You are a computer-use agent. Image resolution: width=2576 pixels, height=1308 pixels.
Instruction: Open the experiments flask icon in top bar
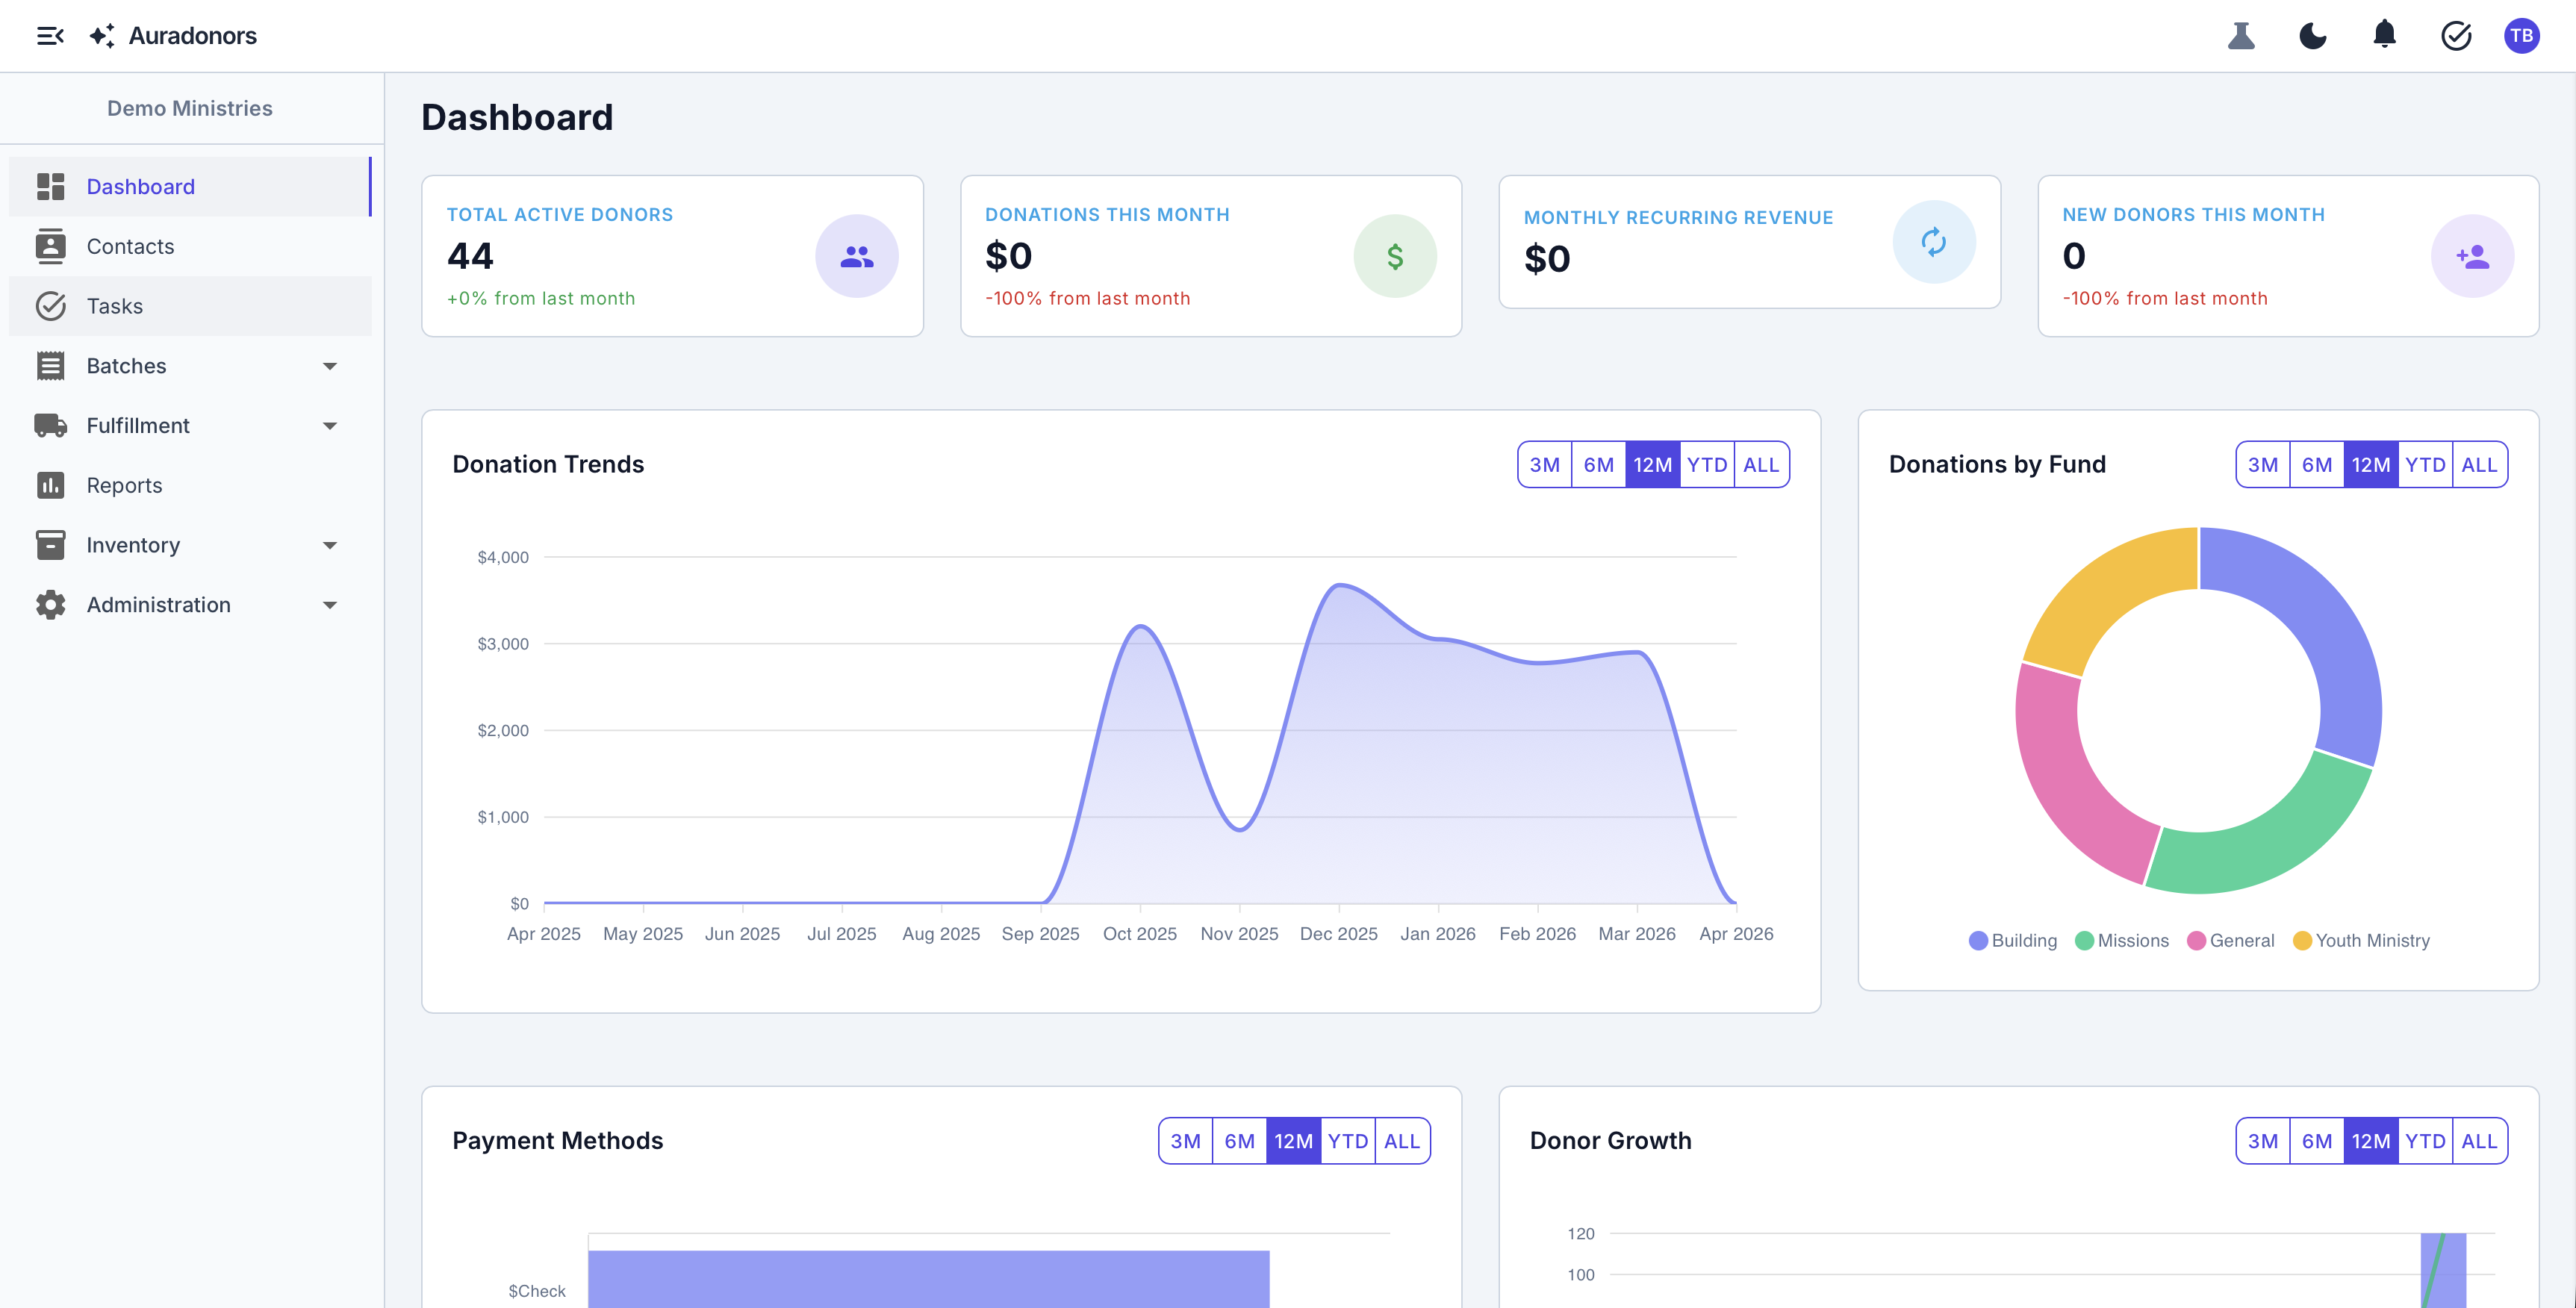[2241, 35]
